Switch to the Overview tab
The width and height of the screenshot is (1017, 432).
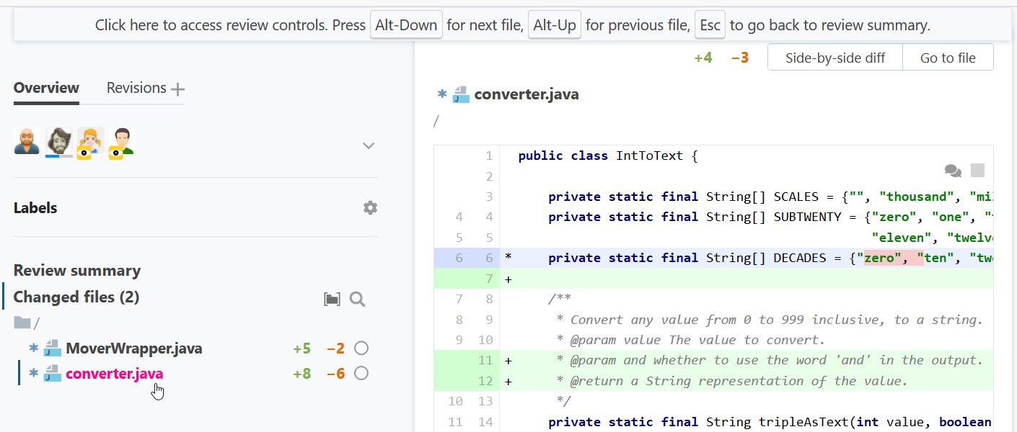pos(46,88)
